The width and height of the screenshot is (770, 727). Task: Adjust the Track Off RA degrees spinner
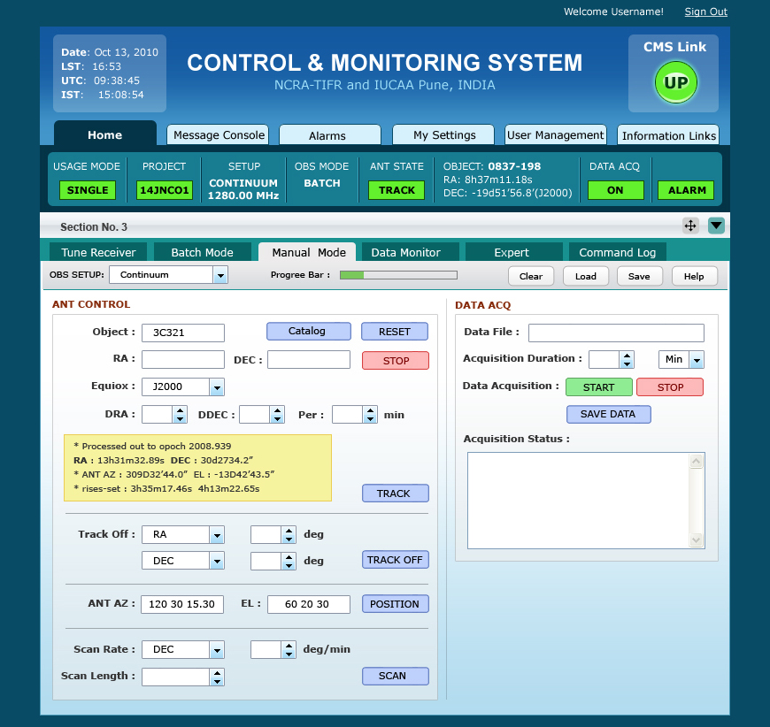289,534
